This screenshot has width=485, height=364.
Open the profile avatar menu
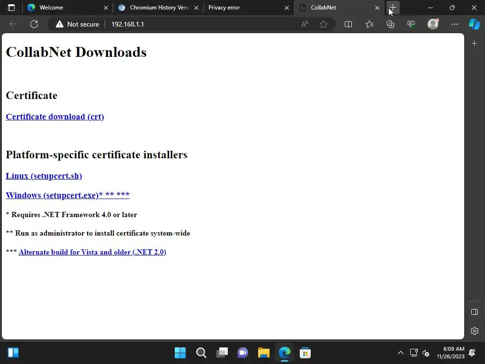433,24
